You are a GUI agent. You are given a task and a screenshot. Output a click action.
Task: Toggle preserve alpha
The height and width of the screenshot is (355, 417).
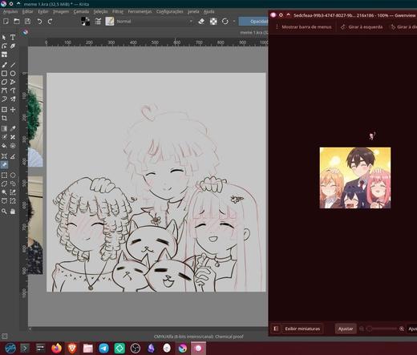tap(213, 22)
